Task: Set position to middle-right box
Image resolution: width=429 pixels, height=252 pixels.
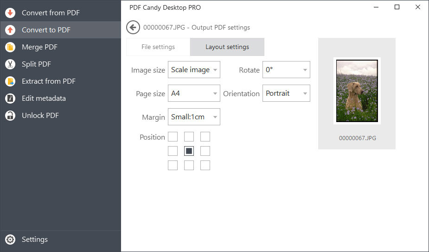Action: click(205, 151)
